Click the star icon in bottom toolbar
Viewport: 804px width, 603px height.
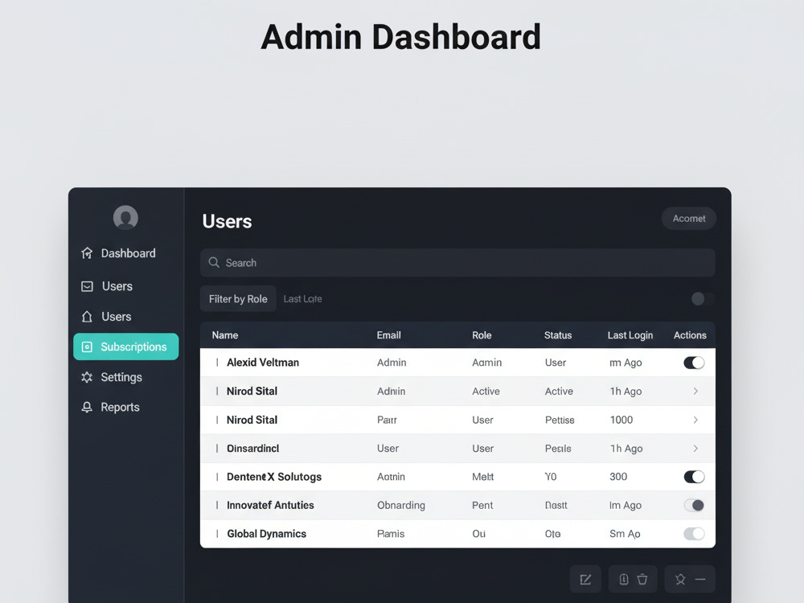680,579
